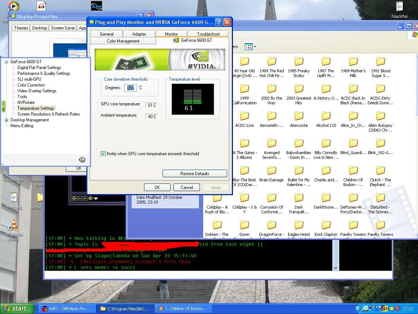Screen dimensions: 418x314
Task: Open Desktop tab in Display Properties
Action: click(40, 28)
